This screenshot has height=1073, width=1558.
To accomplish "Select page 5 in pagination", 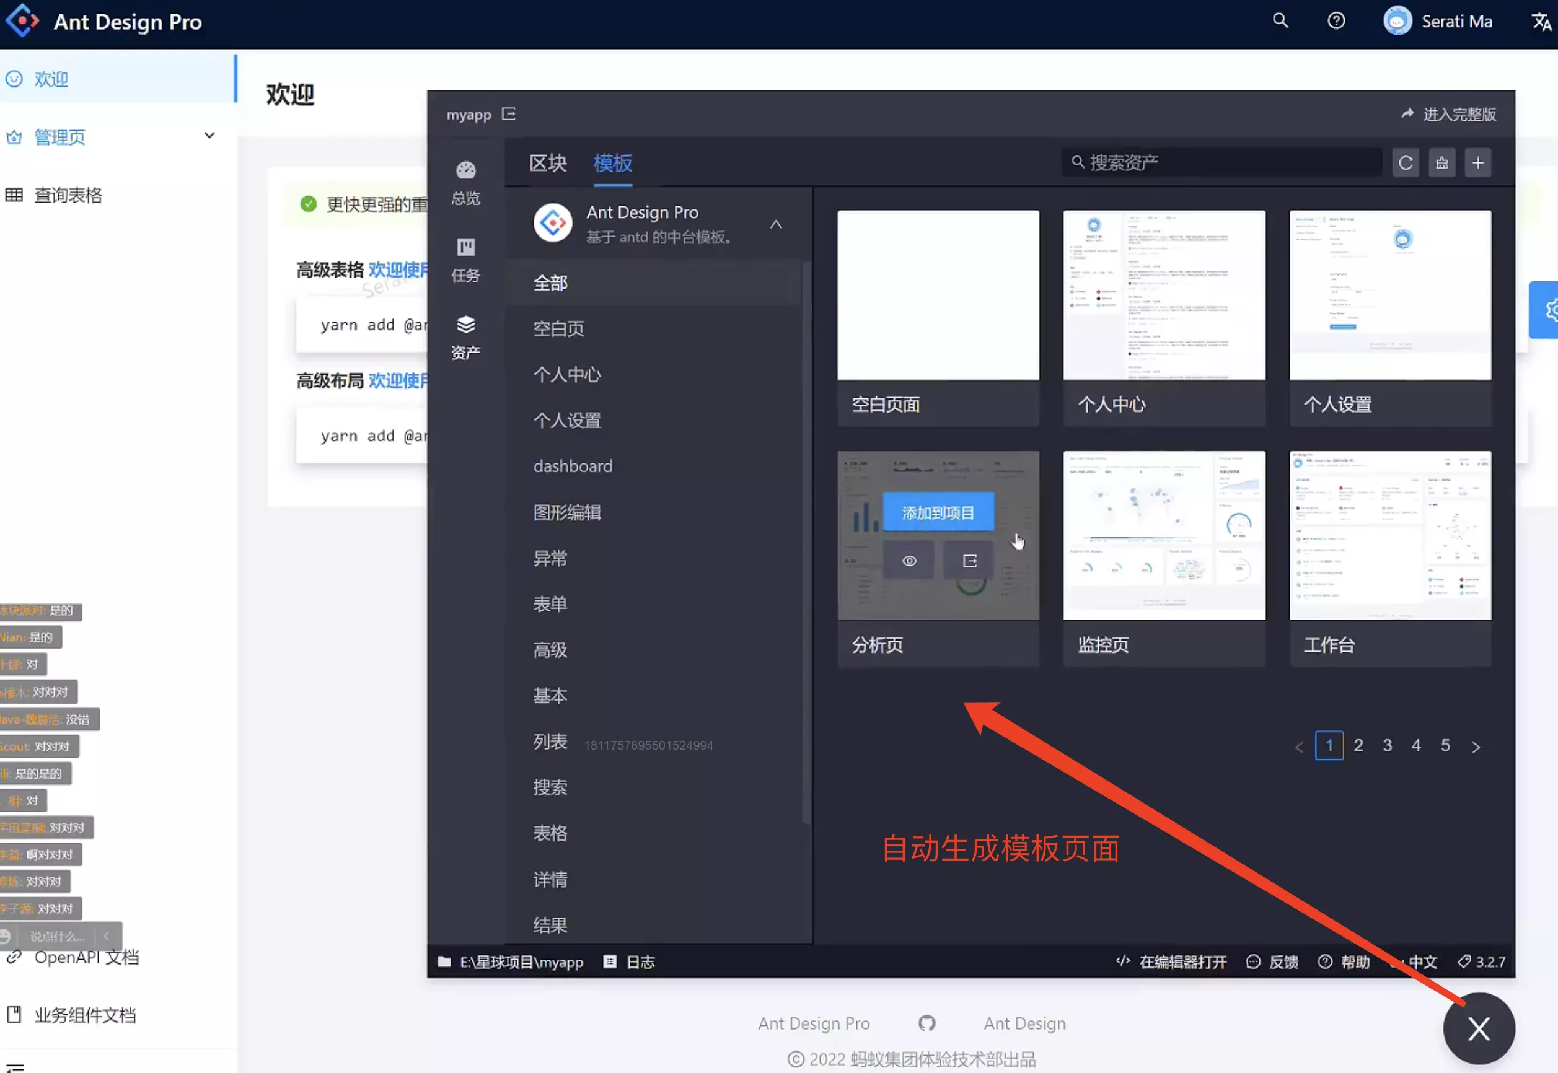I will 1445,746.
